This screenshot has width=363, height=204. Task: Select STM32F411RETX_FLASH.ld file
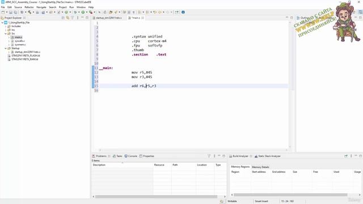point(26,56)
